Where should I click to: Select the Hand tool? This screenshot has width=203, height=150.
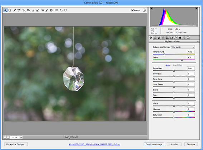tap(10, 10)
